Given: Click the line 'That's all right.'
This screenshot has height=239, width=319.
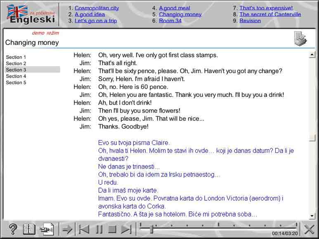Looking at the screenshot, I should pos(118,63).
